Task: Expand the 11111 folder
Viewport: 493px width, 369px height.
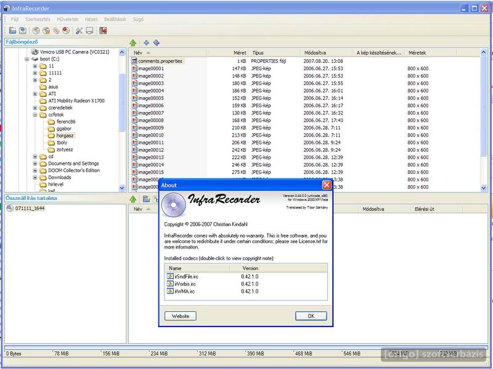Action: point(35,73)
